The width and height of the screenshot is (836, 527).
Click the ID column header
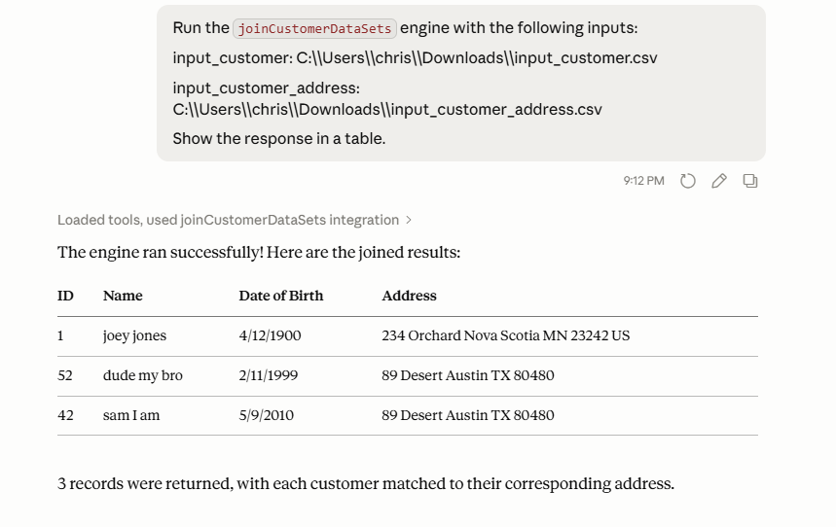tap(65, 296)
